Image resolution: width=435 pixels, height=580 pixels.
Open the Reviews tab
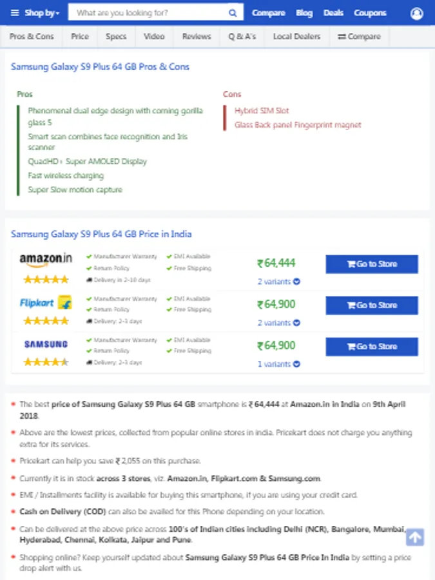[197, 37]
